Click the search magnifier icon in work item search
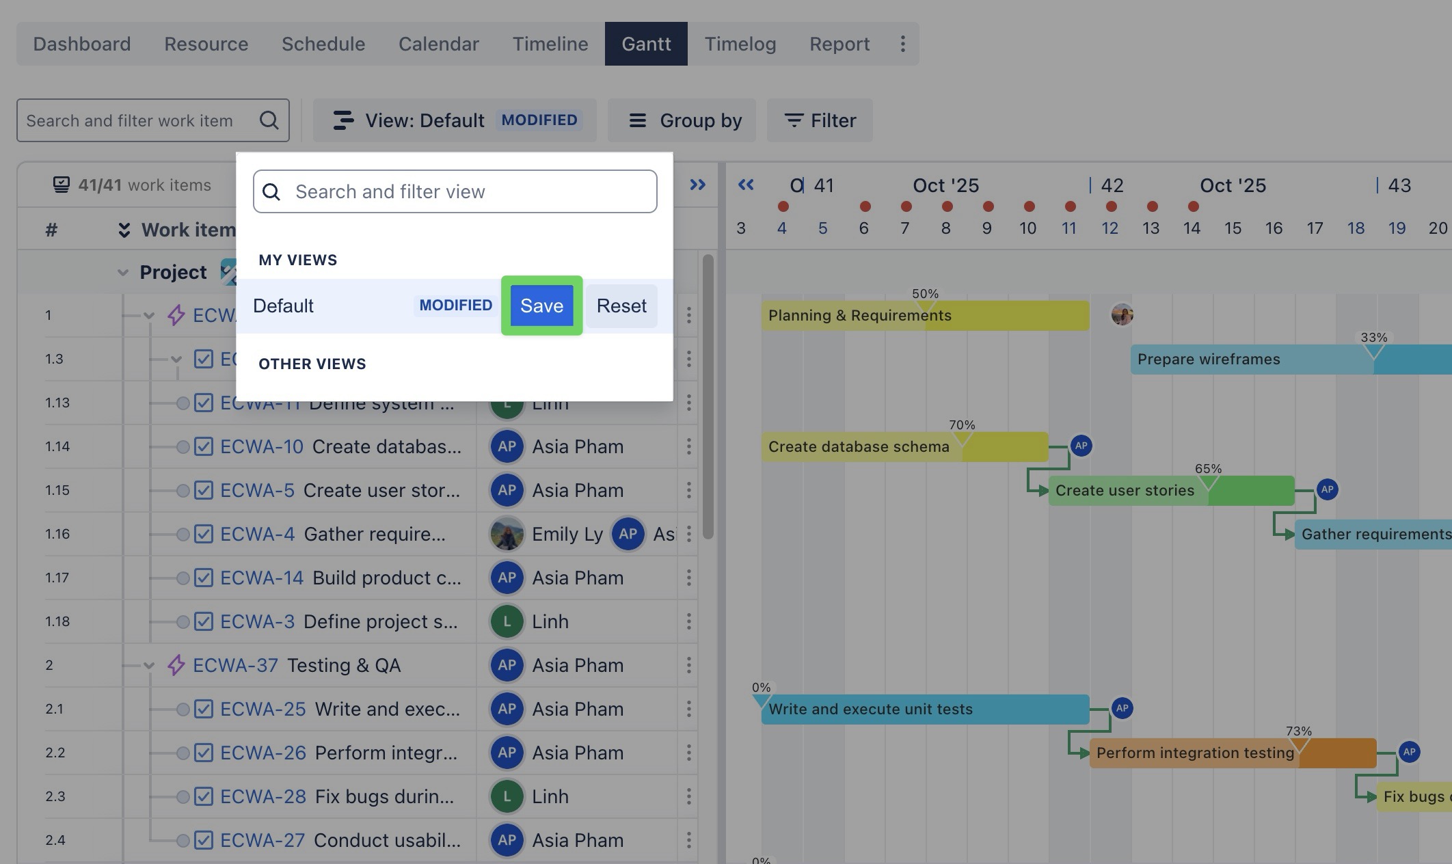 coord(269,120)
